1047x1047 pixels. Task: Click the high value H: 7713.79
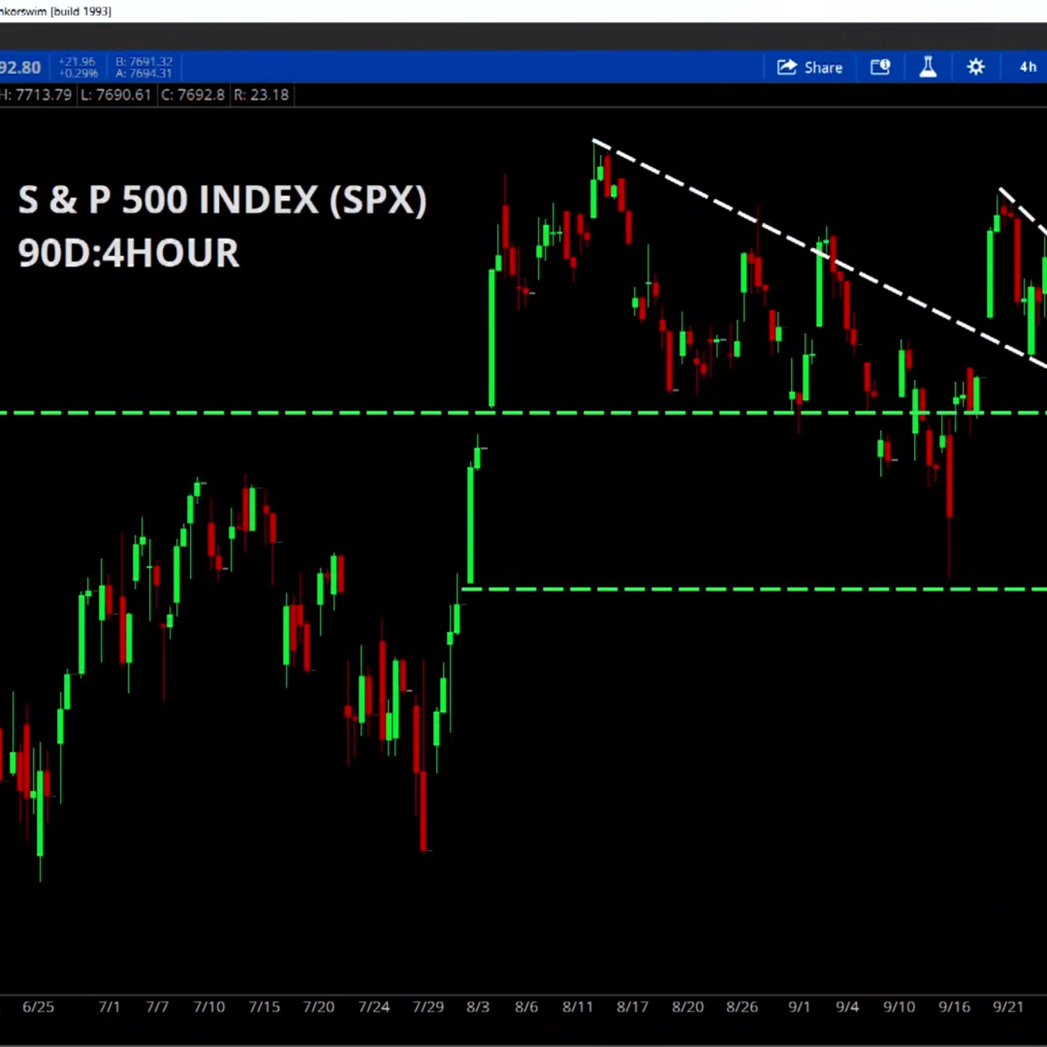tap(36, 95)
